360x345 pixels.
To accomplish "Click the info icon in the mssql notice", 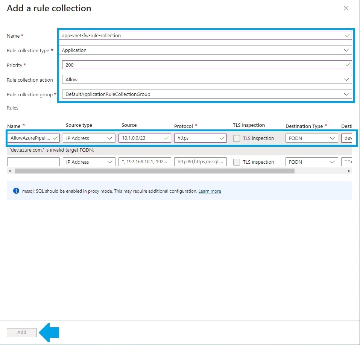I will (x=16, y=191).
